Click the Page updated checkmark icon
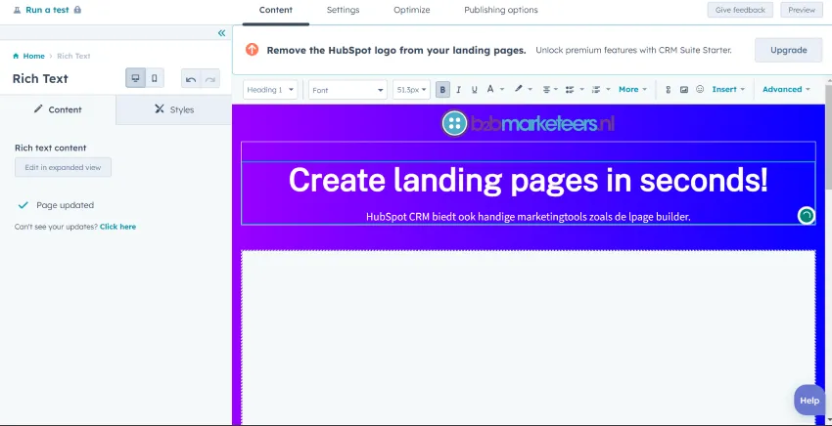The height and width of the screenshot is (426, 832). [23, 205]
